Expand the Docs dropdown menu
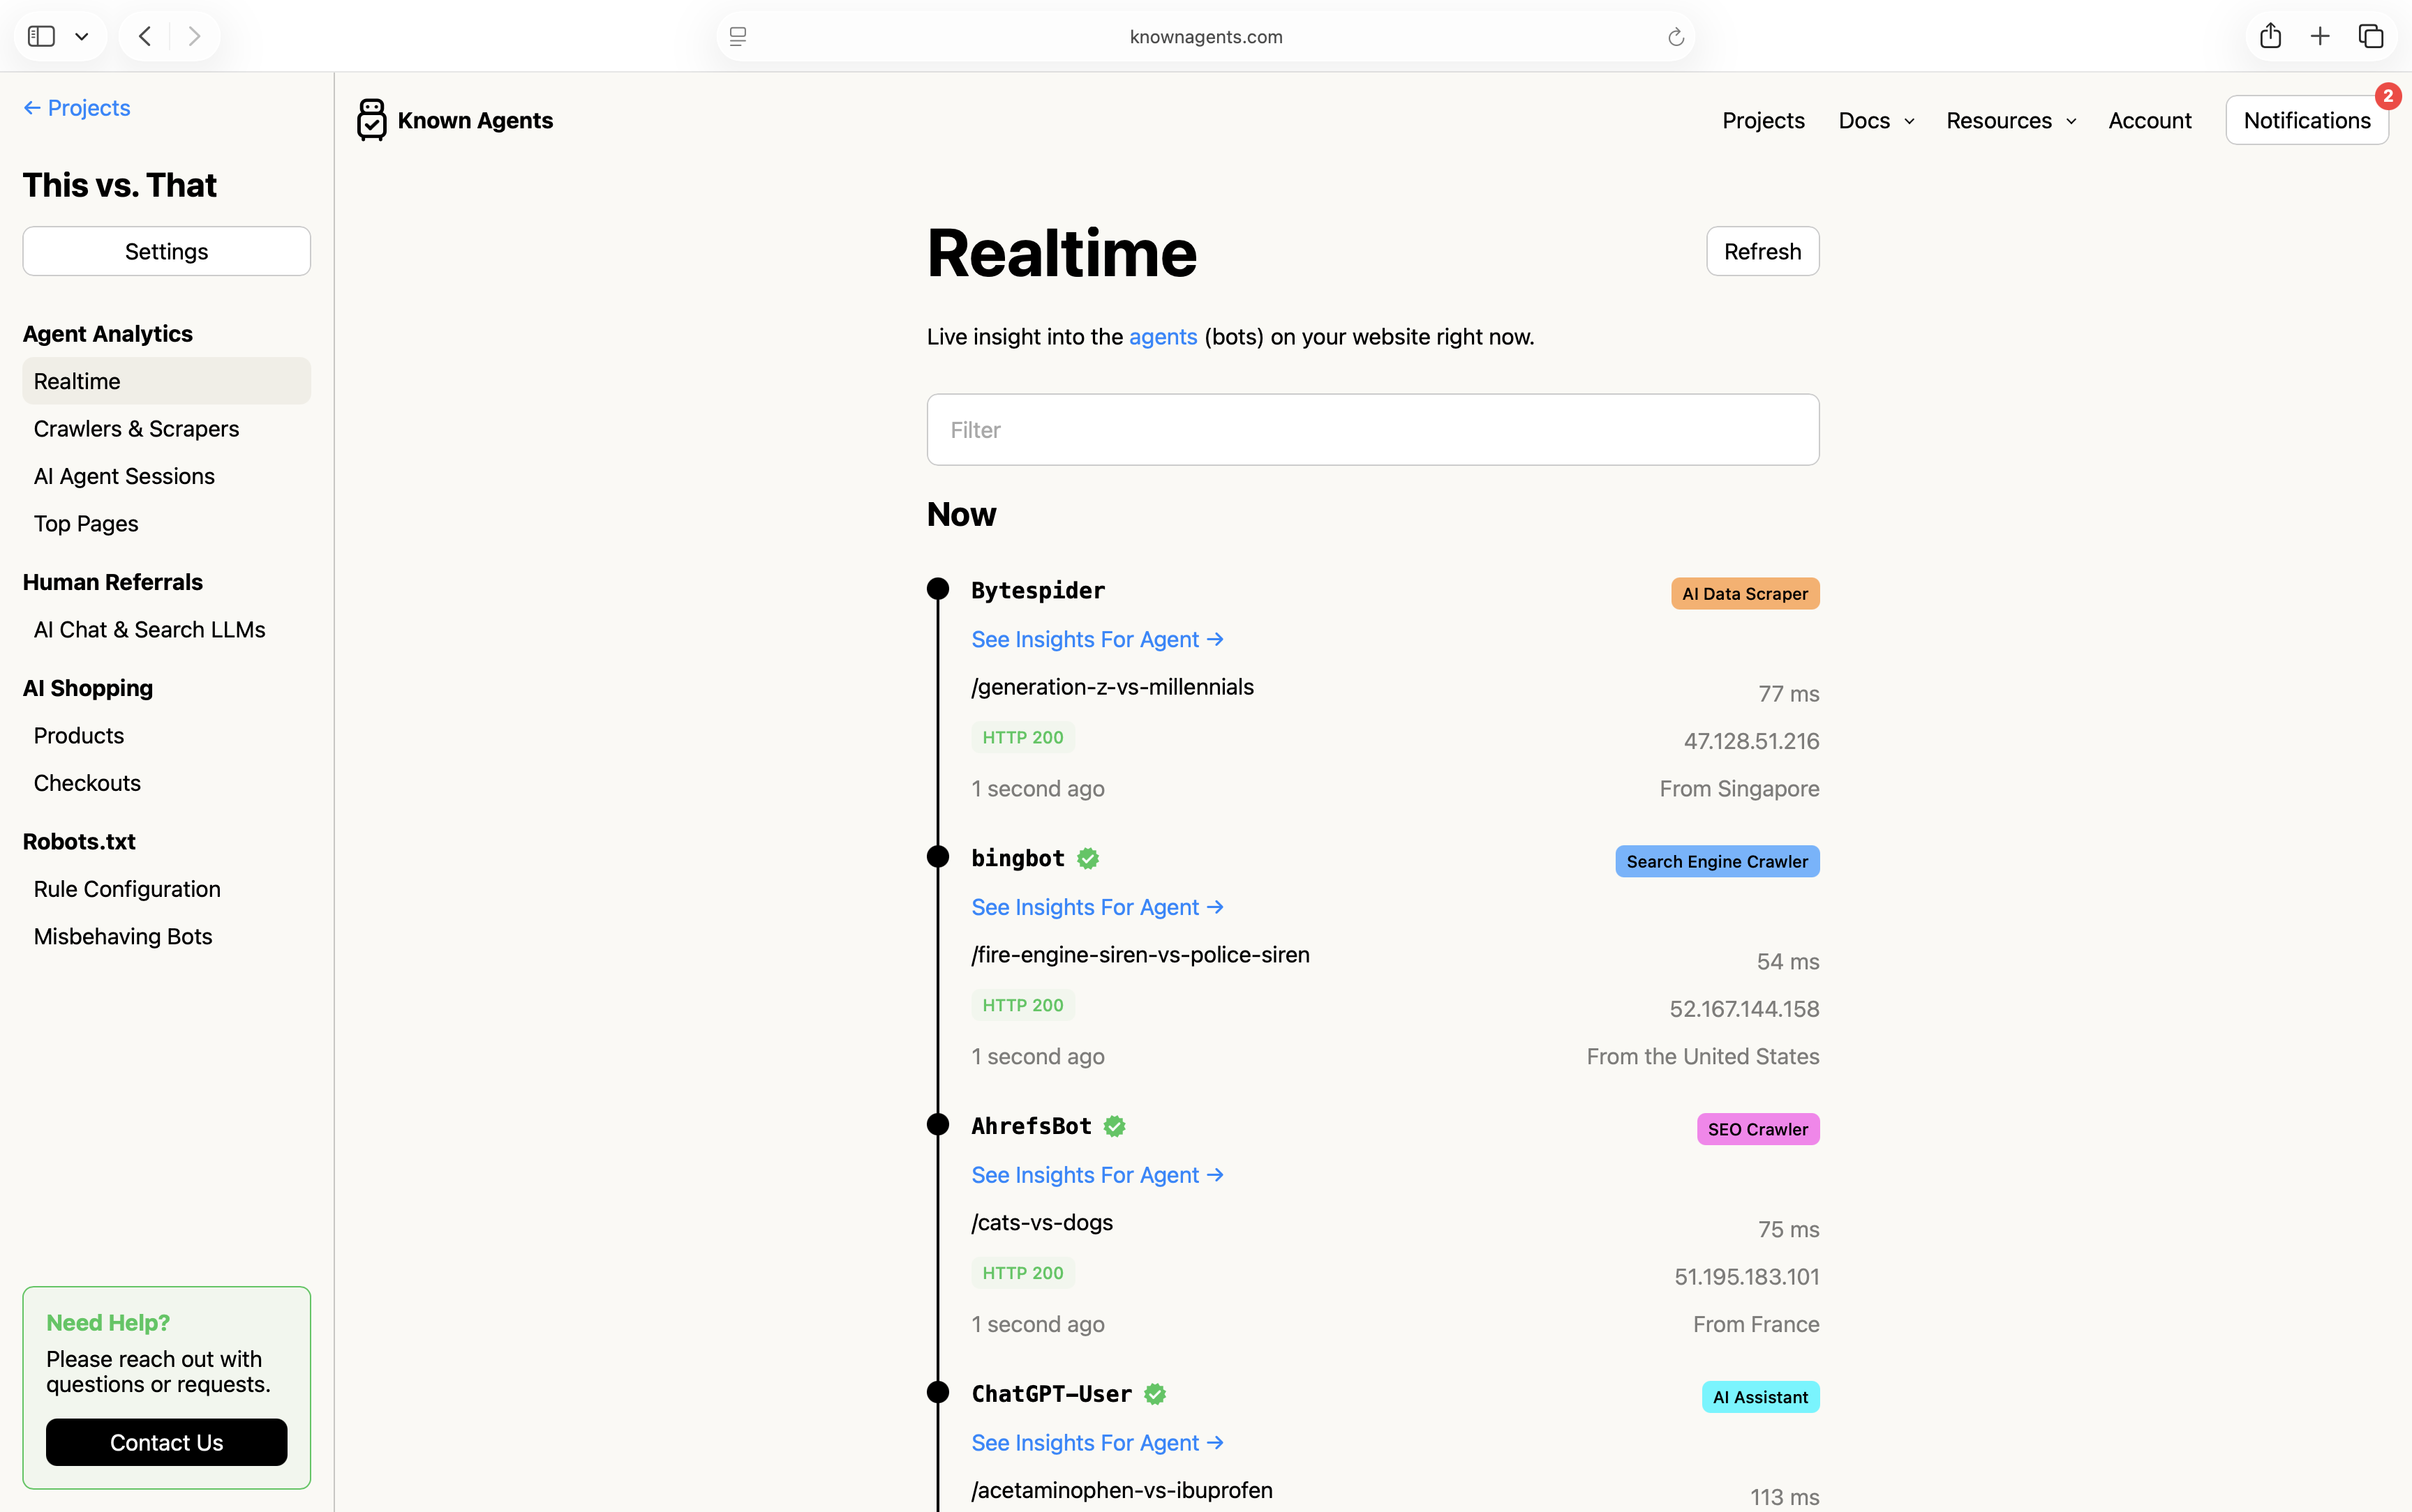Viewport: 2412px width, 1512px height. tap(1876, 120)
